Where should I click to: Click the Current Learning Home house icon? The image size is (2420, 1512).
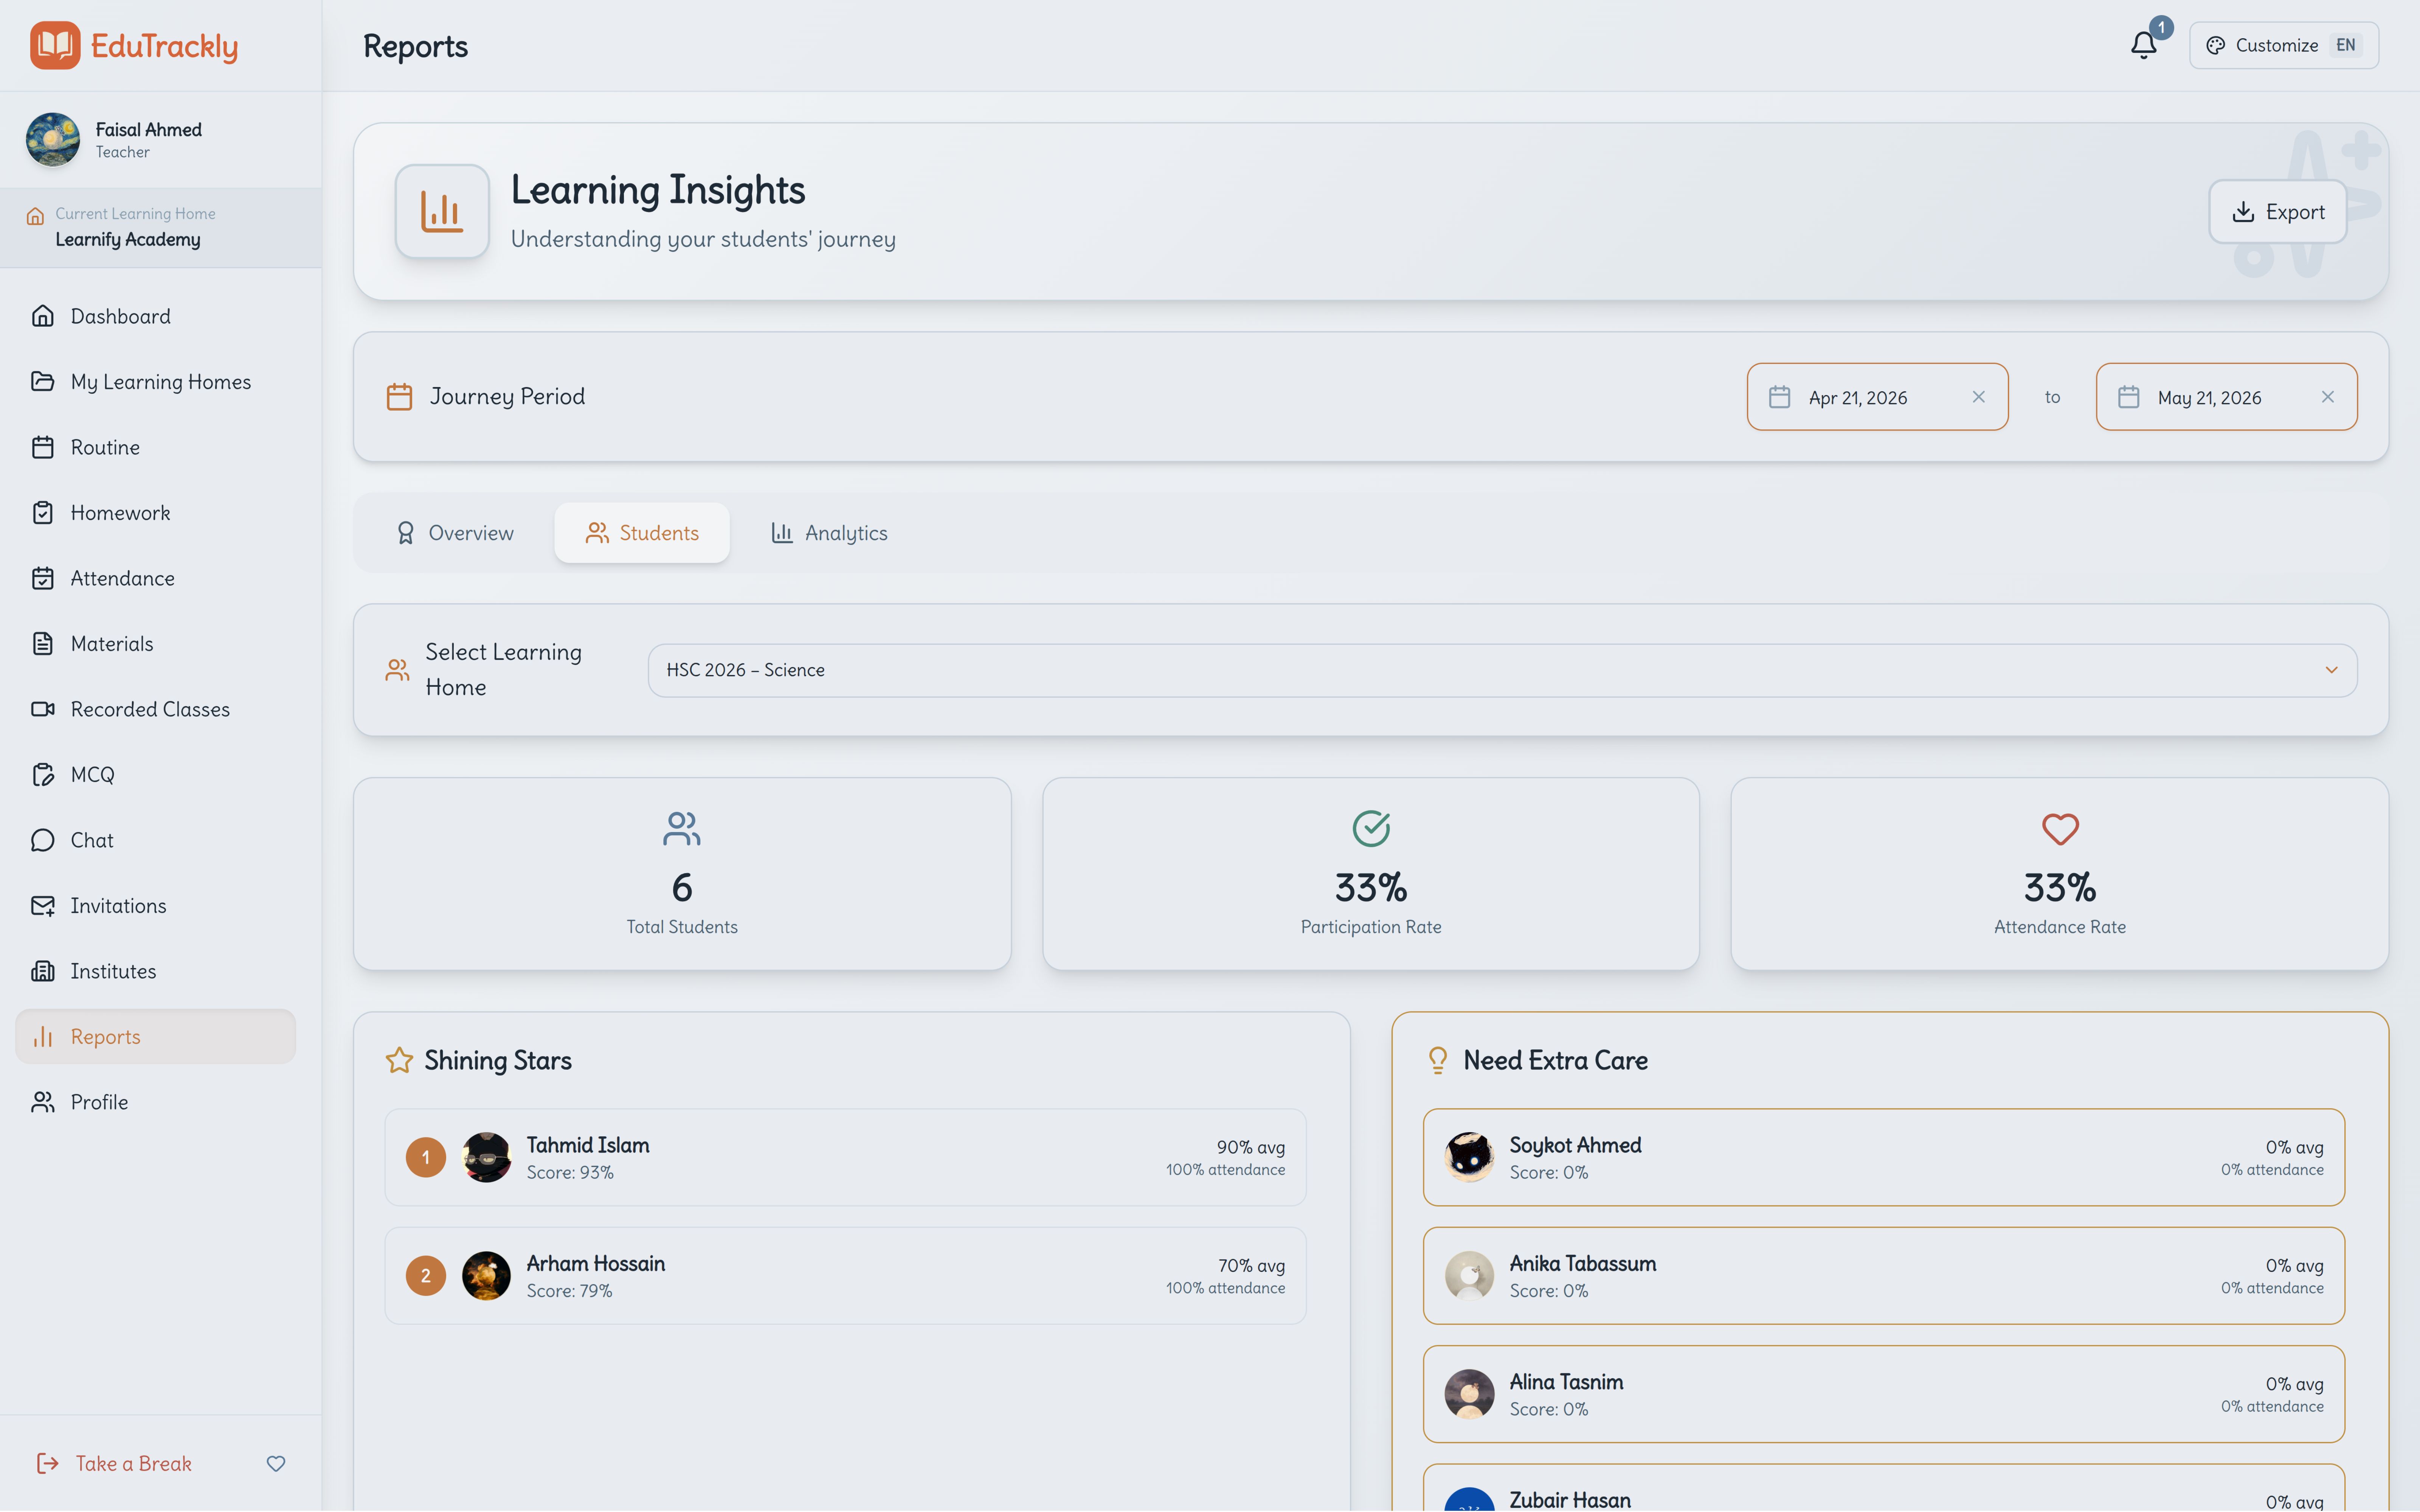pyautogui.click(x=35, y=216)
